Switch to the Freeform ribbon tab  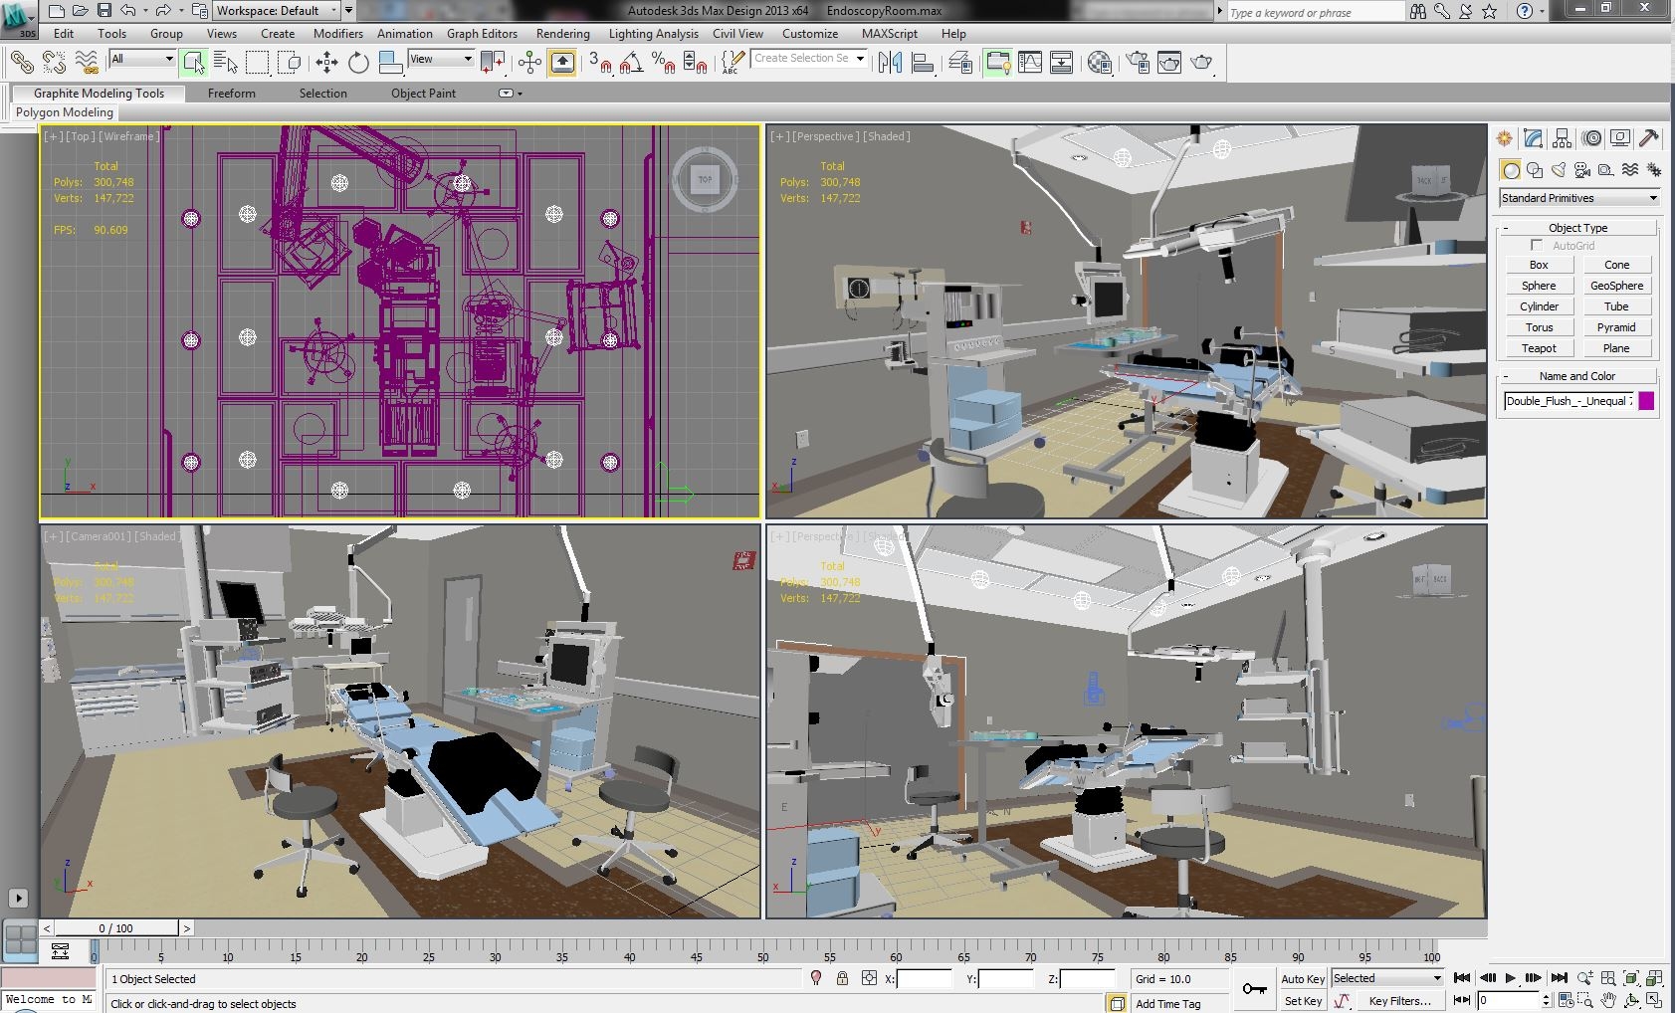232,93
